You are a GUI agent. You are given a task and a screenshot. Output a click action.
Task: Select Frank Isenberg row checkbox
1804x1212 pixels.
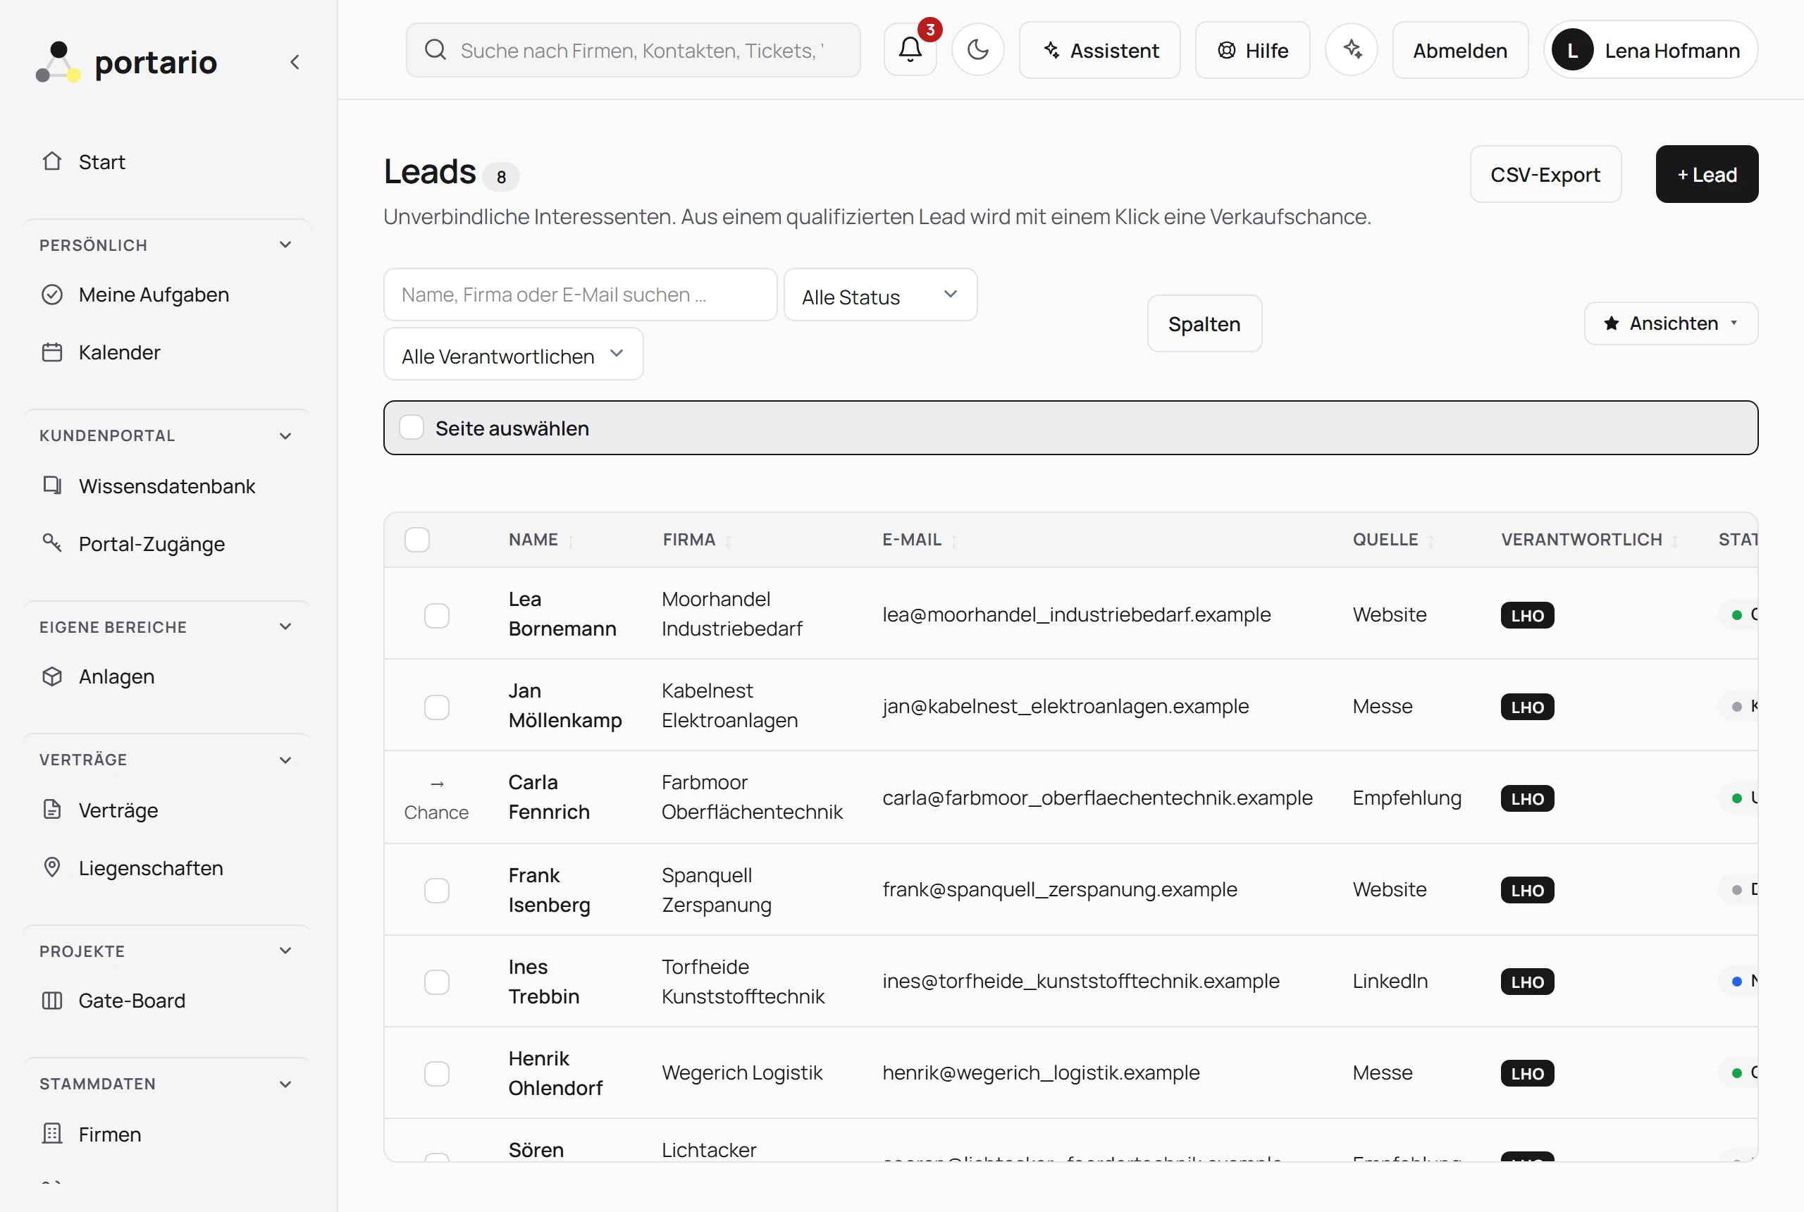[x=437, y=891]
